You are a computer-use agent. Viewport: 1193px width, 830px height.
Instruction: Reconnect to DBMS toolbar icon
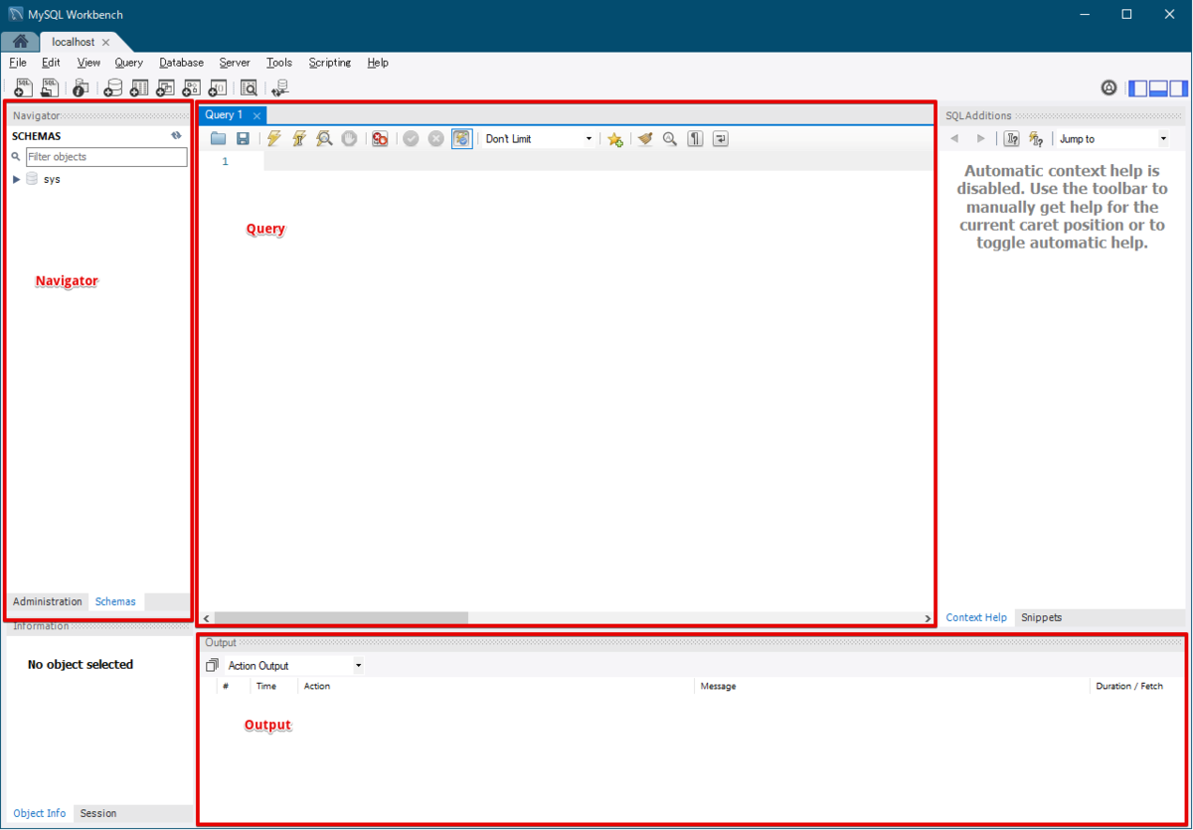click(x=280, y=88)
